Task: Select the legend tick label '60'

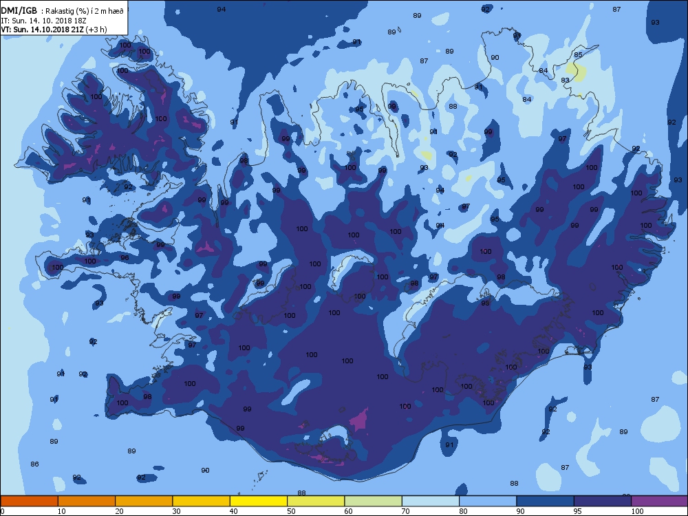Action: coord(348,511)
